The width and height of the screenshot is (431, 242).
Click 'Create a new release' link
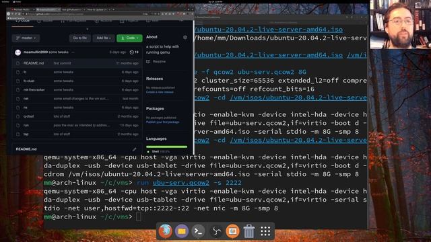160,92
